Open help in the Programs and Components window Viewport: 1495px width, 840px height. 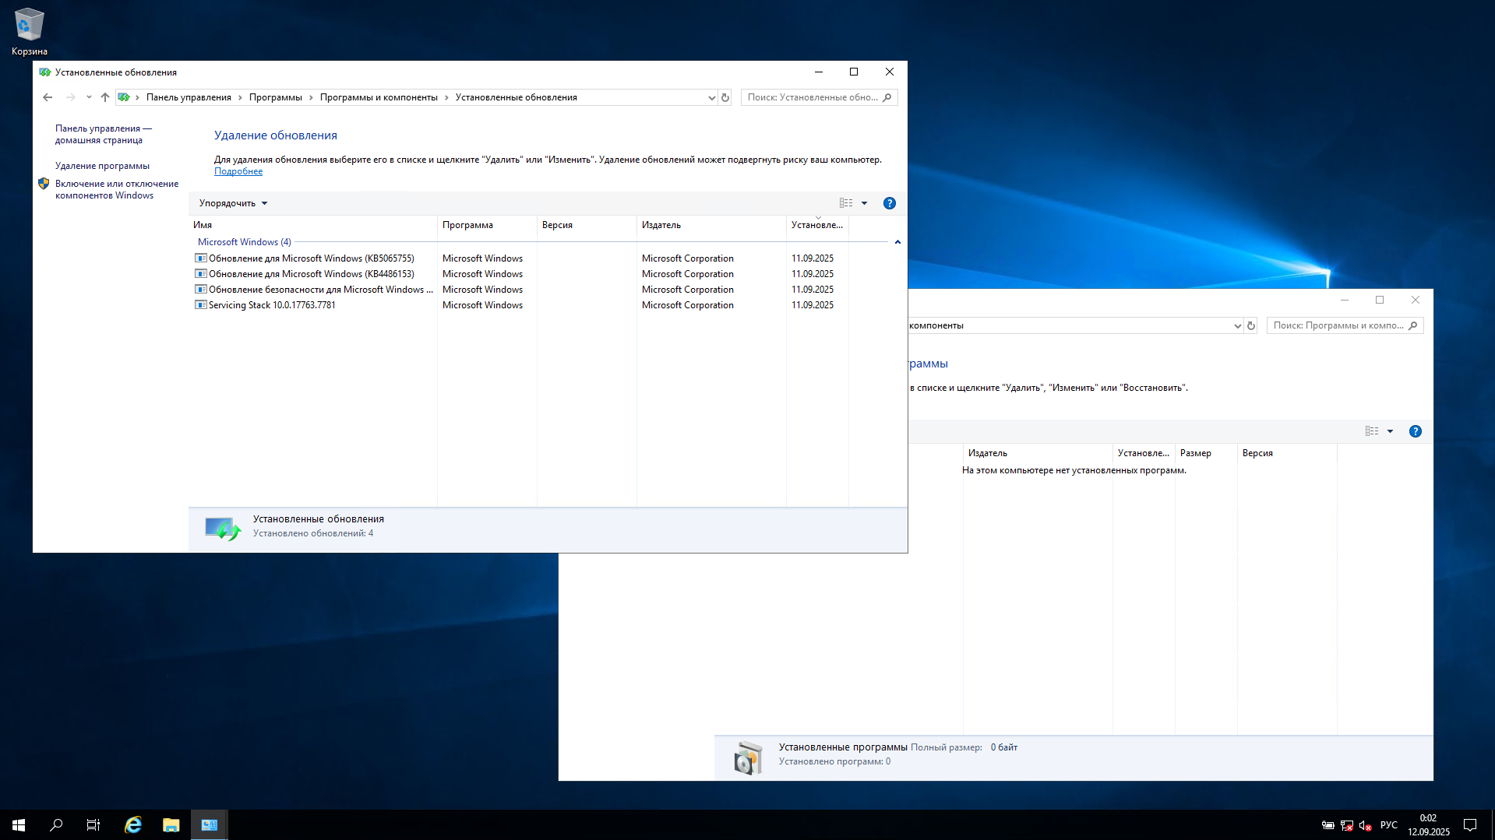(x=1416, y=431)
